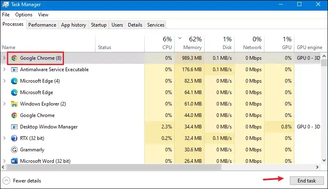Sort by the GPU column header
Screen dimensions: 328x189
coord(279,44)
